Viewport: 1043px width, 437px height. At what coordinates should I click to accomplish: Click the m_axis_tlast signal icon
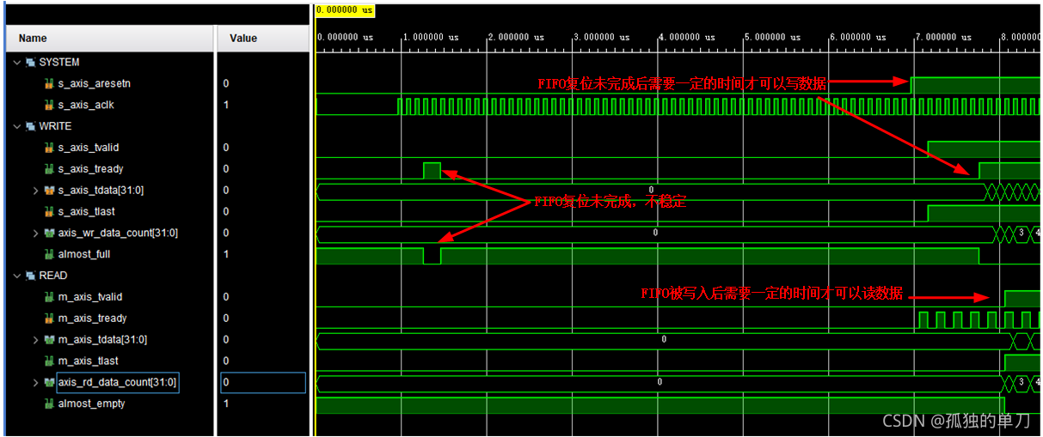point(50,361)
